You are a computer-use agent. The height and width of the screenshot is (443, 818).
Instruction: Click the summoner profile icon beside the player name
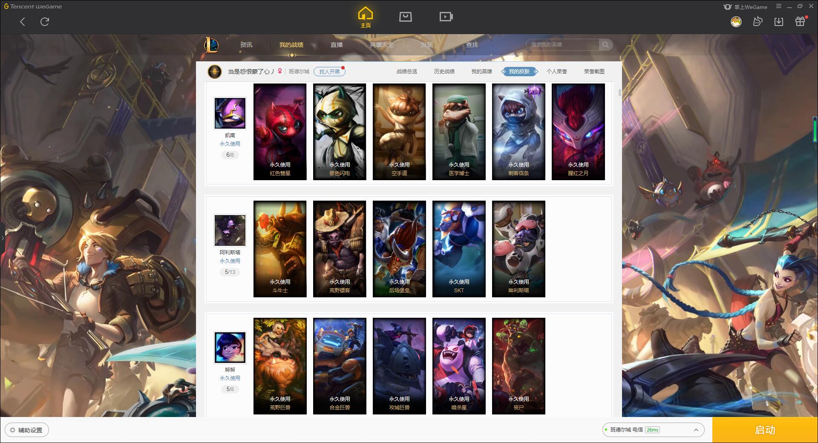214,72
